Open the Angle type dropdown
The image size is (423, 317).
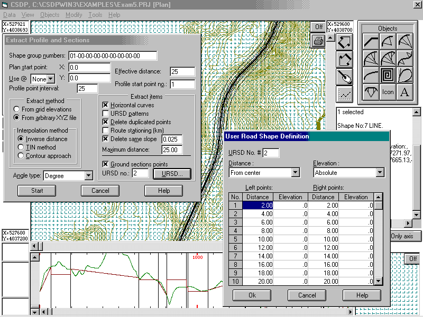click(x=88, y=176)
